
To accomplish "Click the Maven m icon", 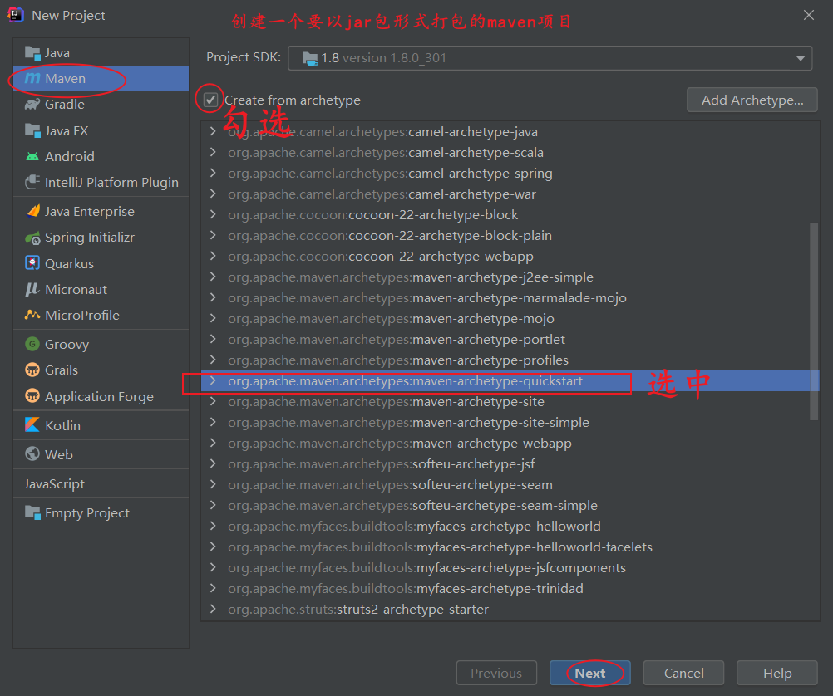I will pyautogui.click(x=32, y=79).
